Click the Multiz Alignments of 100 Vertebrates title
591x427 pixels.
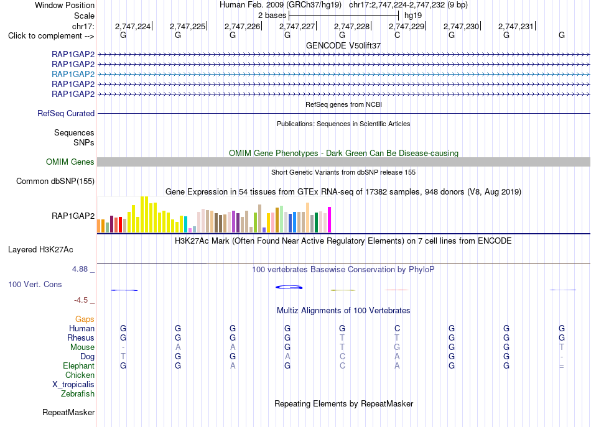pyautogui.click(x=343, y=311)
